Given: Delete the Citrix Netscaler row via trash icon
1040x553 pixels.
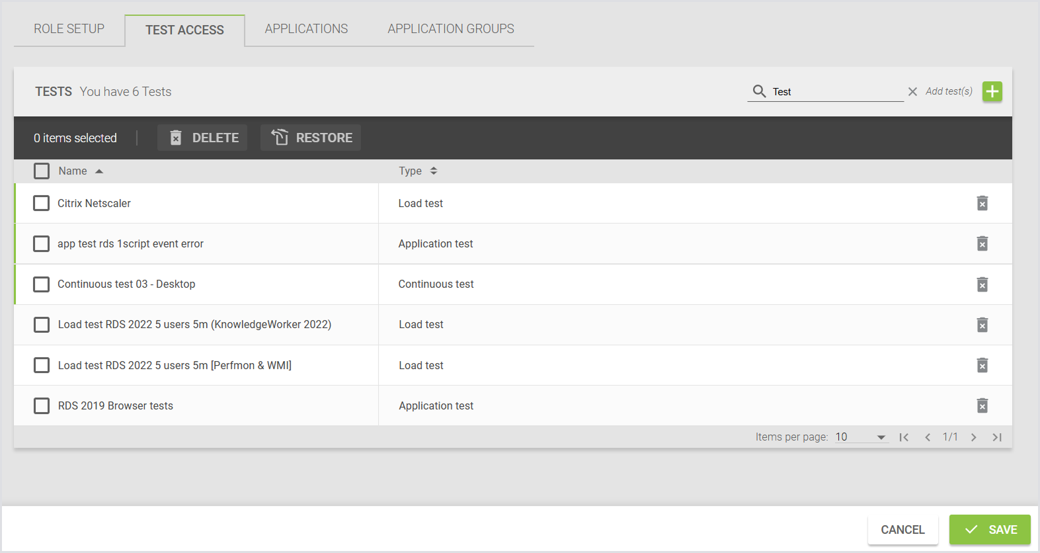Looking at the screenshot, I should click(x=982, y=203).
